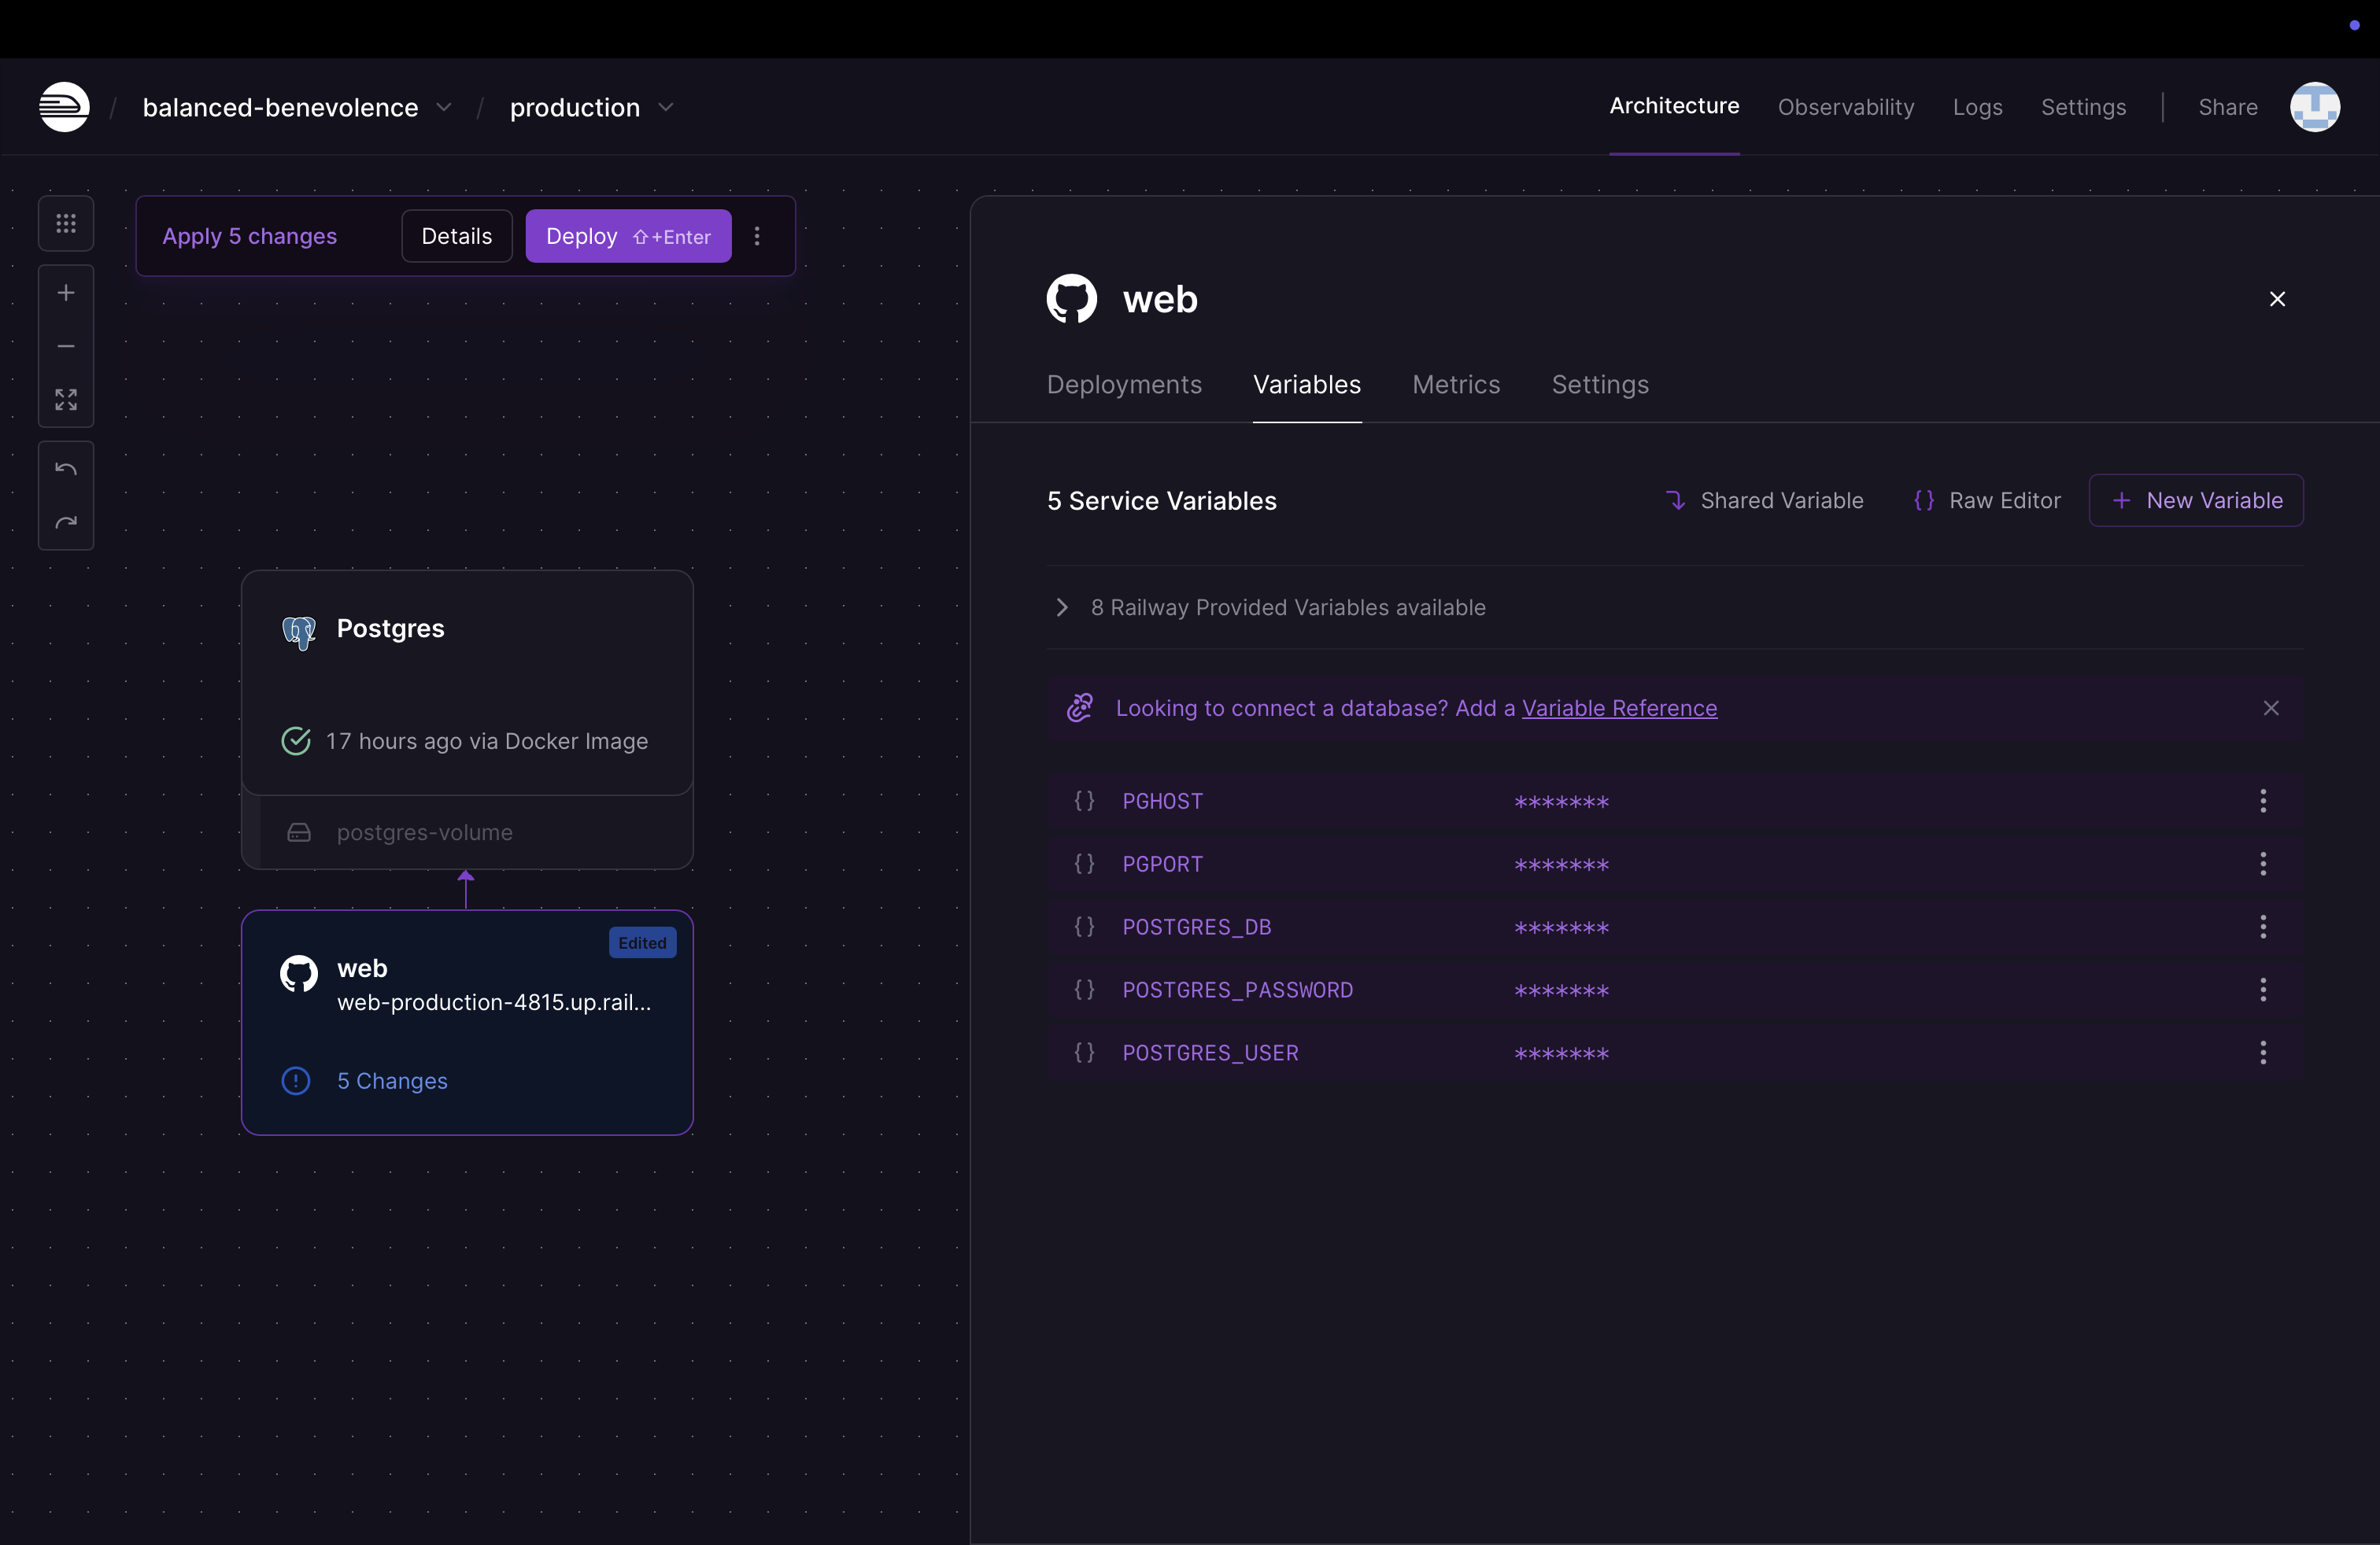2380x1545 pixels.
Task: Zoom out on the canvas with minus icon
Action: click(x=66, y=347)
